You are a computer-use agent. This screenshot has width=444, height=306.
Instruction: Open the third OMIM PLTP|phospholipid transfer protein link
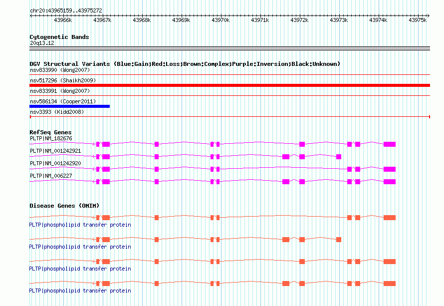click(x=80, y=269)
